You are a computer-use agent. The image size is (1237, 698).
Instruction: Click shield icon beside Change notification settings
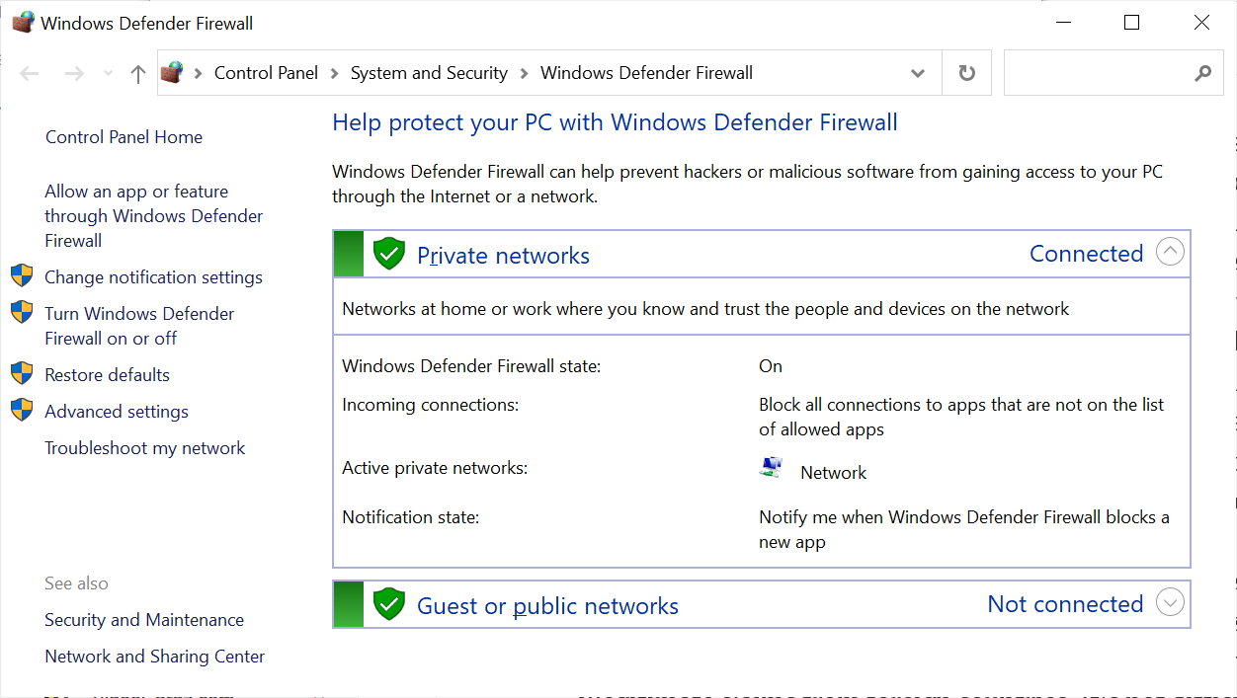click(x=22, y=275)
